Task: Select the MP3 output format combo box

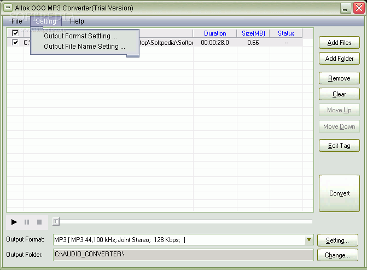Action: (183, 240)
